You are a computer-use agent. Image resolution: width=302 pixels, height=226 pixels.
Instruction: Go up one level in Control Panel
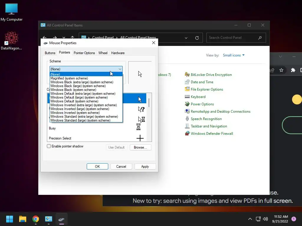click(x=72, y=37)
